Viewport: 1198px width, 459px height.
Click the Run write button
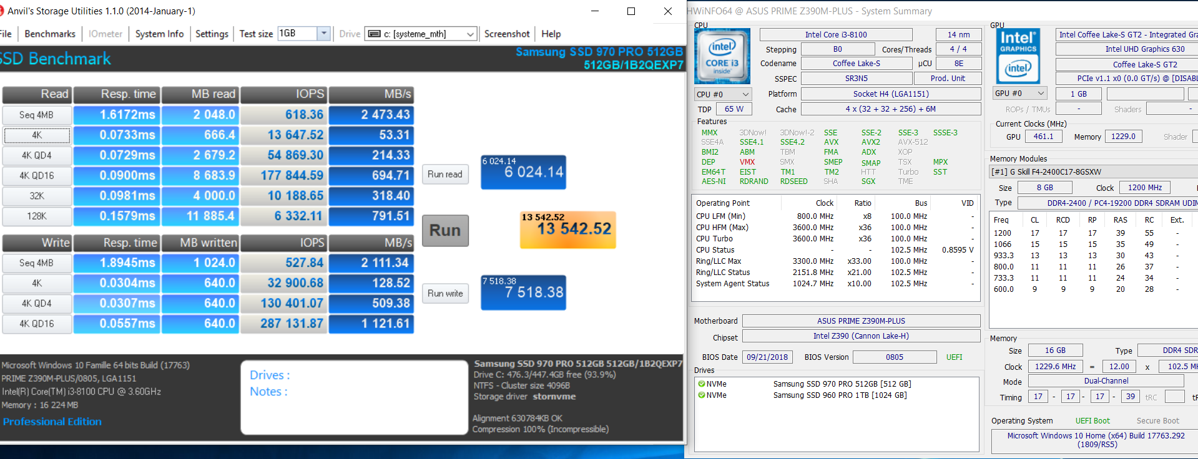(445, 293)
